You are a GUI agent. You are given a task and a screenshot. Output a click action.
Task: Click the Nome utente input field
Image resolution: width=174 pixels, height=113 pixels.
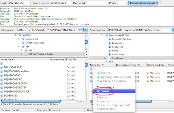click(61, 3)
